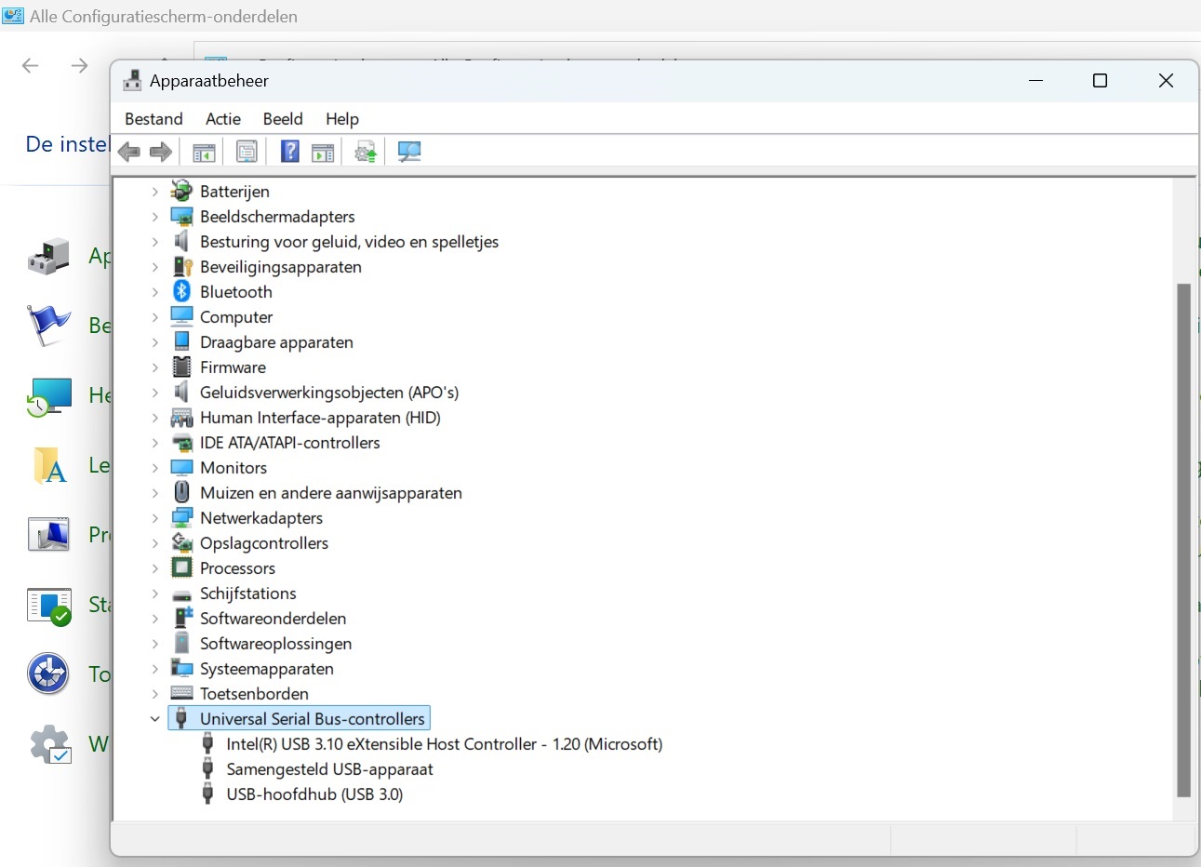
Task: Click the Opslagcontrollers icon
Action: tap(182, 543)
